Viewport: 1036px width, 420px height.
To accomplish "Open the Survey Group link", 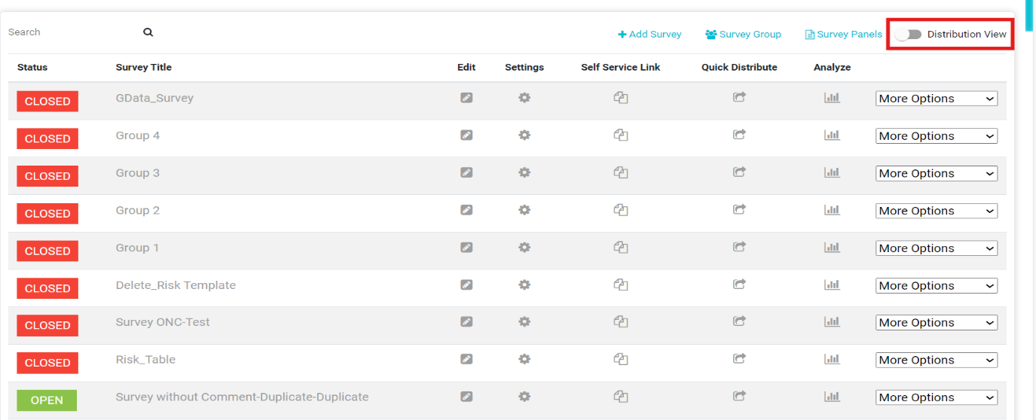I will tap(743, 35).
